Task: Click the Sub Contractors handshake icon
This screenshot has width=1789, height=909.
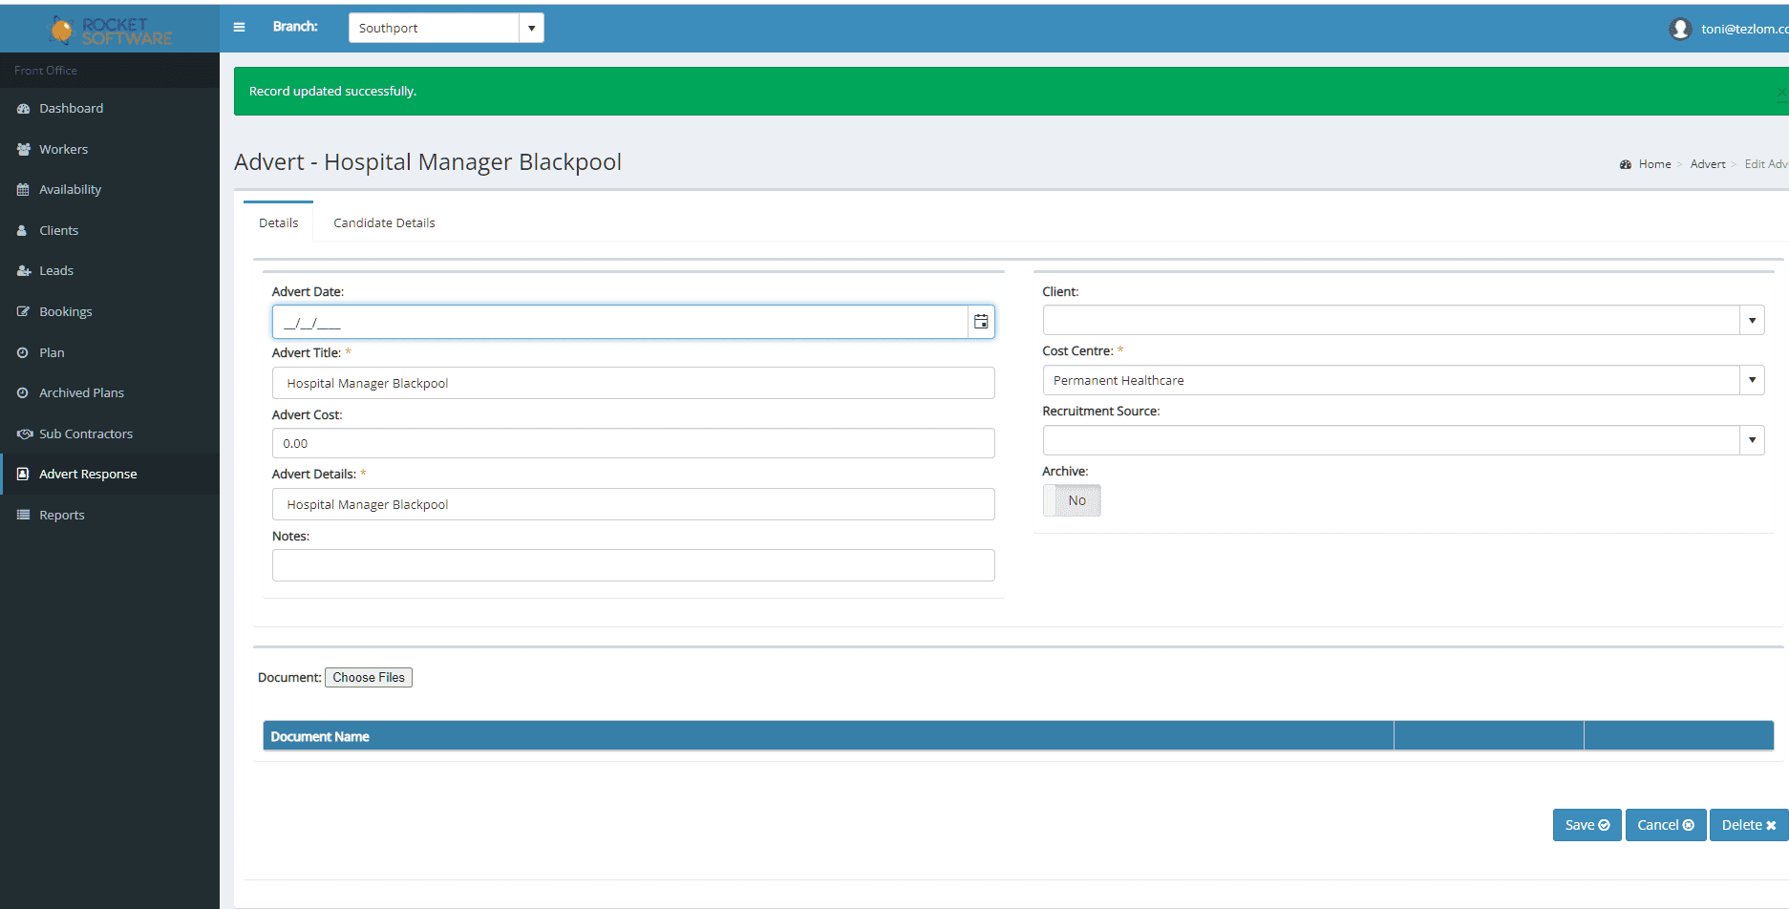Action: [24, 434]
